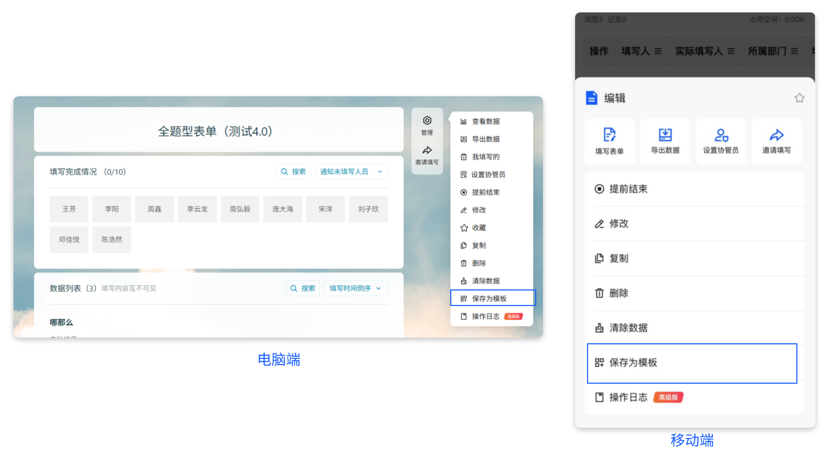Image resolution: width=829 pixels, height=466 pixels.
Task: Open 操作日志 on the mobile panel
Action: [628, 397]
